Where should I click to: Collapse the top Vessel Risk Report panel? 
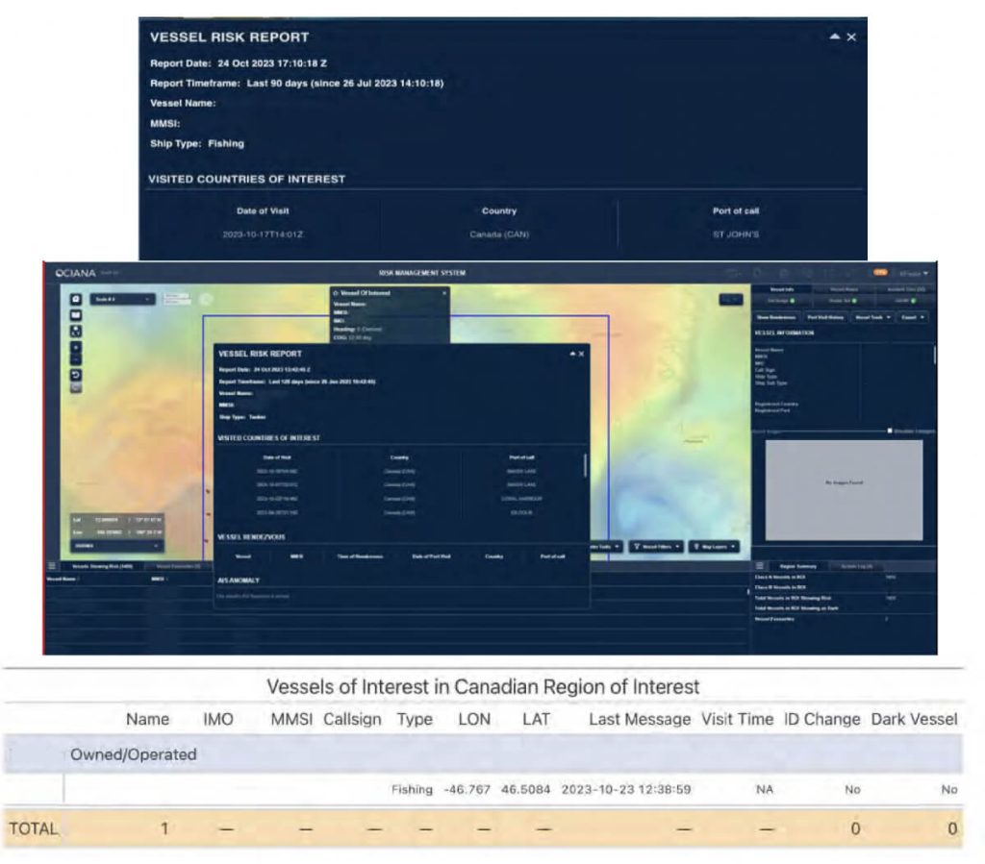[834, 37]
